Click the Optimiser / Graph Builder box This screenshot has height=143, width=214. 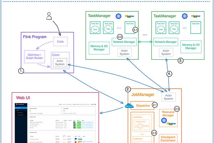[34, 56]
